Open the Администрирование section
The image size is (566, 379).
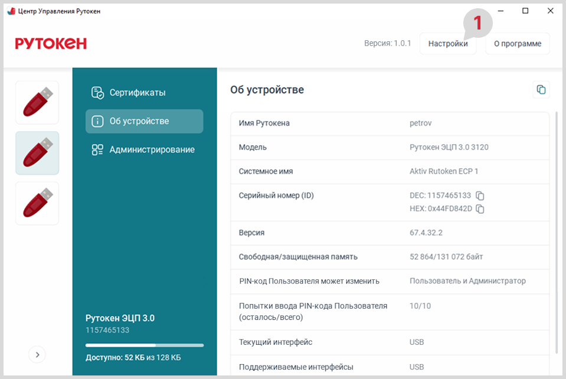click(151, 149)
